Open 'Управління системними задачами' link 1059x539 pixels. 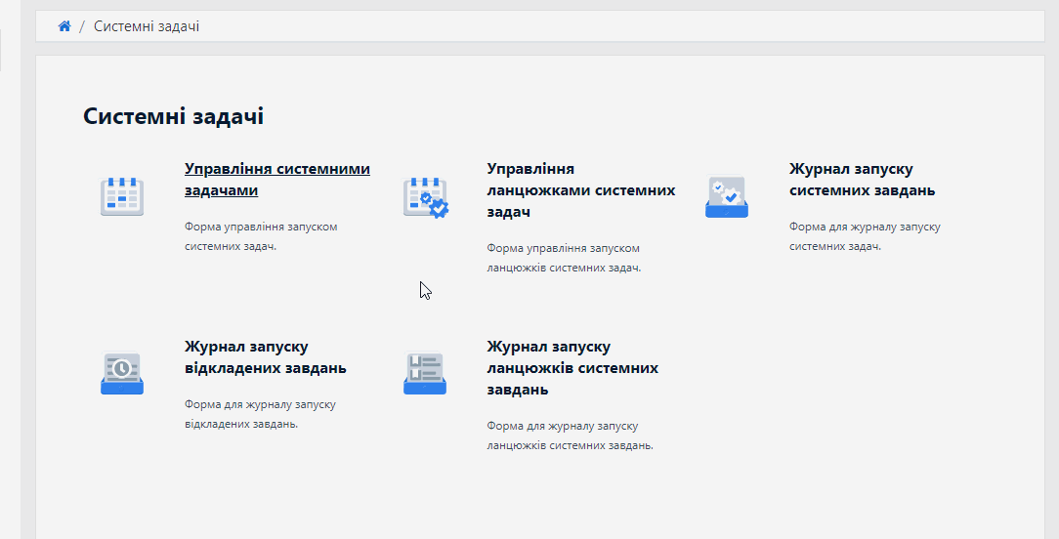[276, 179]
